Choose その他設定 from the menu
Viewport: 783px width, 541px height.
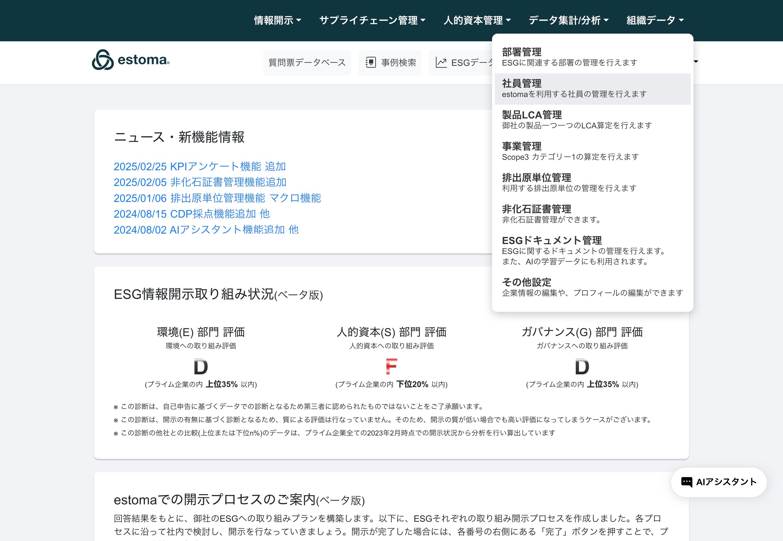point(592,287)
